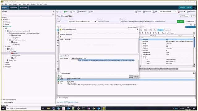Toggle the Allow Wildcards checkbox
Image resolution: width=198 pixels, height=111 pixels.
point(61,73)
